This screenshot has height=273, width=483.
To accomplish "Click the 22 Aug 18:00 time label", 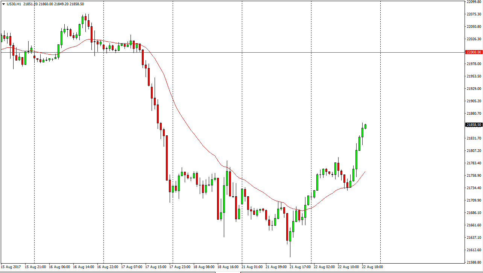I will (372, 267).
